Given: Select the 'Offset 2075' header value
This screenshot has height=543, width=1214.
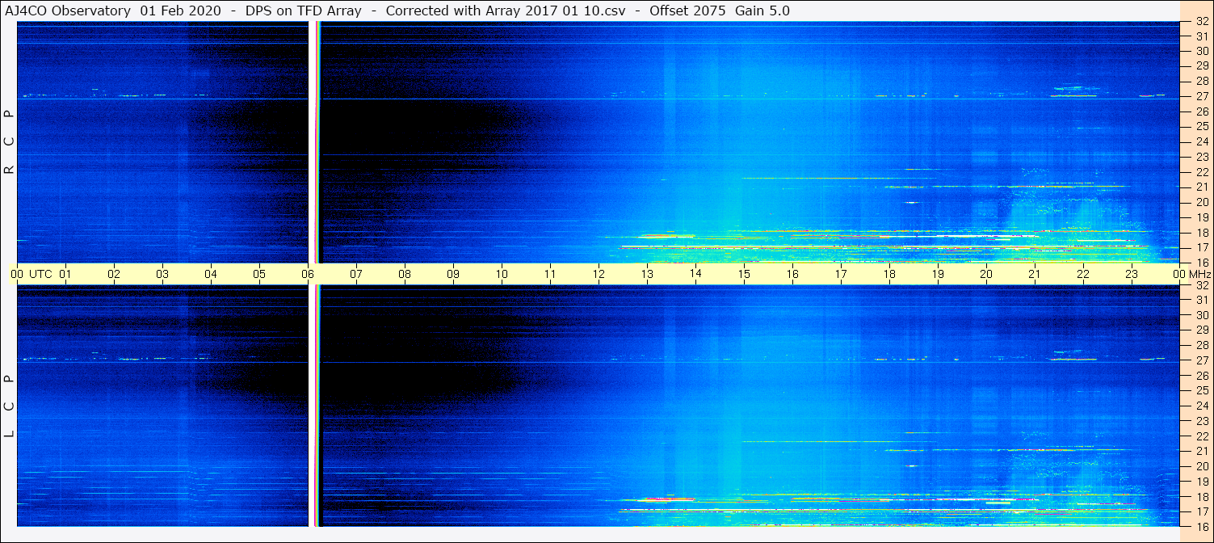Looking at the screenshot, I should pos(687,11).
